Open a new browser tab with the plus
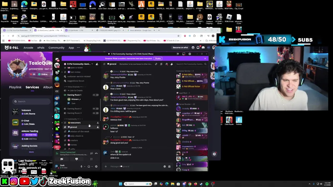 (x=159, y=30)
